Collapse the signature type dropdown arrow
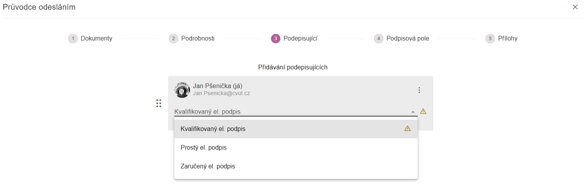This screenshot has height=191, width=585. point(413,112)
